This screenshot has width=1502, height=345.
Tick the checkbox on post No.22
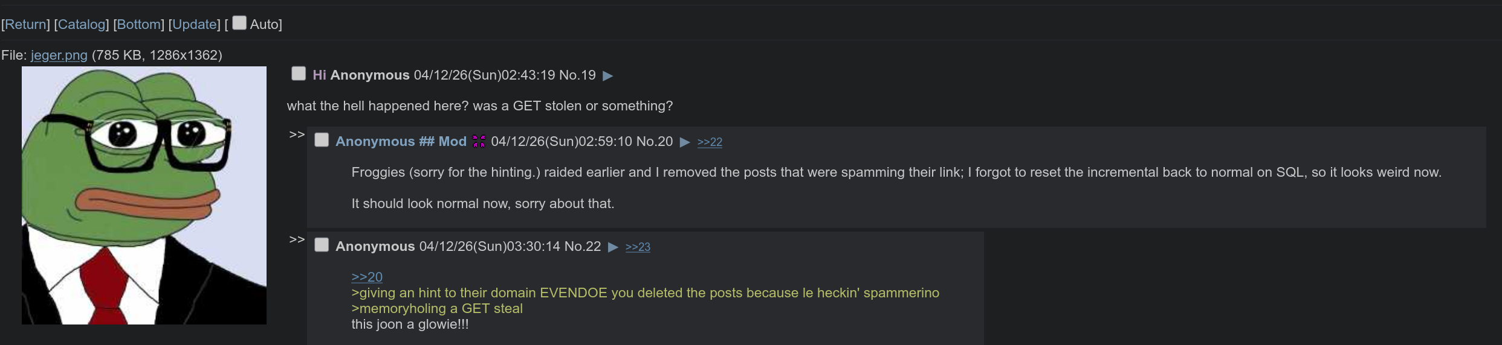click(x=322, y=245)
